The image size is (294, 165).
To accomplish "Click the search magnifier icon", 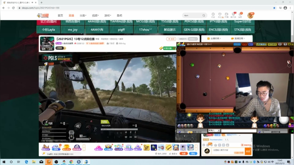I will coord(204,16).
